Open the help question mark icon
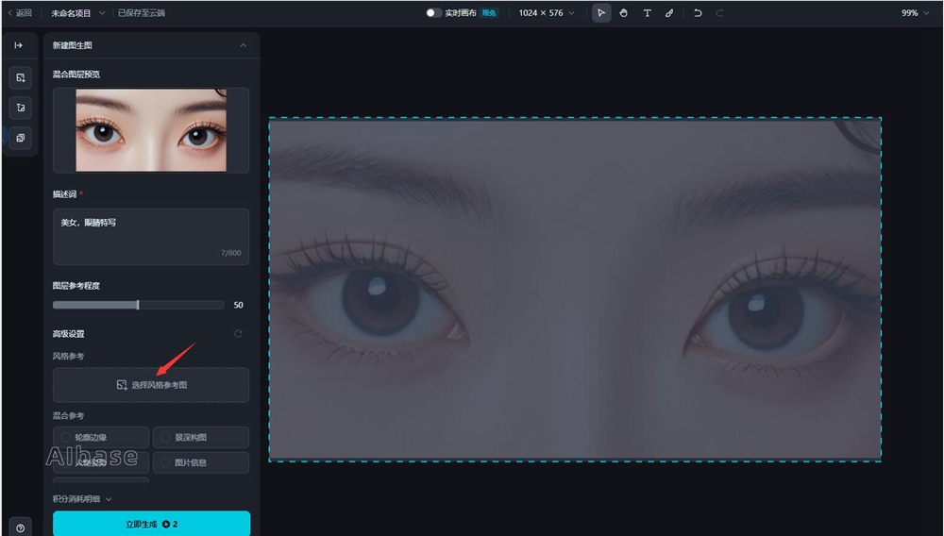This screenshot has height=536, width=944. [21, 527]
